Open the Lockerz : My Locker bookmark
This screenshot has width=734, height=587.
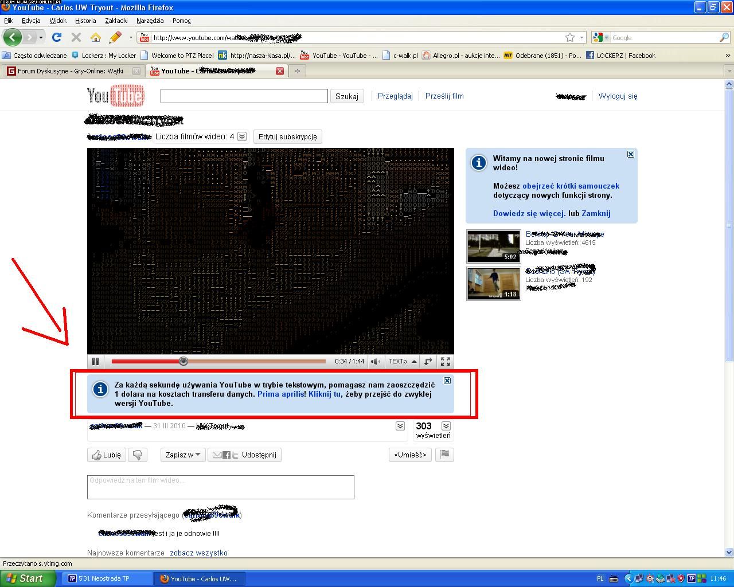[104, 56]
